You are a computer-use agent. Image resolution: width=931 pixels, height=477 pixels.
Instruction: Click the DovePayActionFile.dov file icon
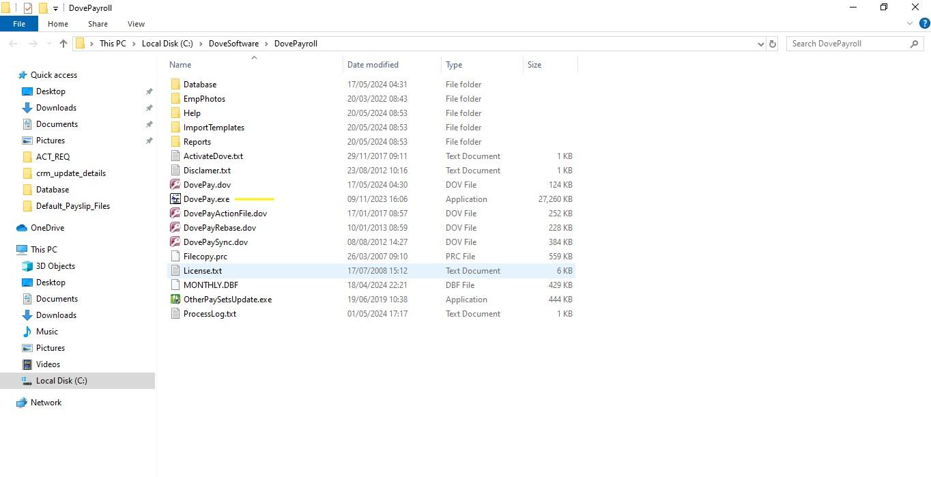[175, 214]
